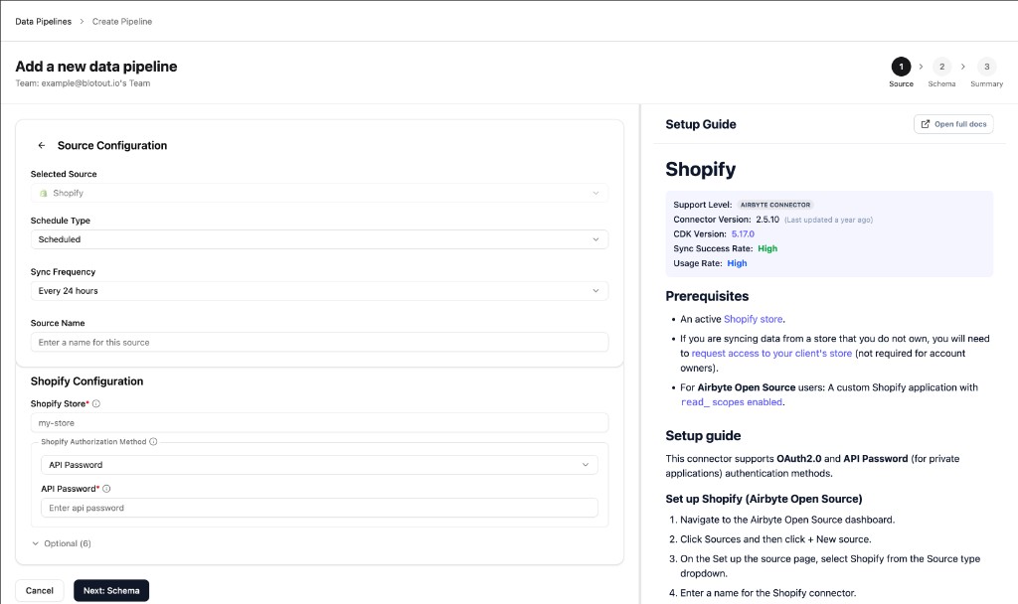The image size is (1018, 604).
Task: Click the Schema step 2 indicator
Action: (x=942, y=67)
